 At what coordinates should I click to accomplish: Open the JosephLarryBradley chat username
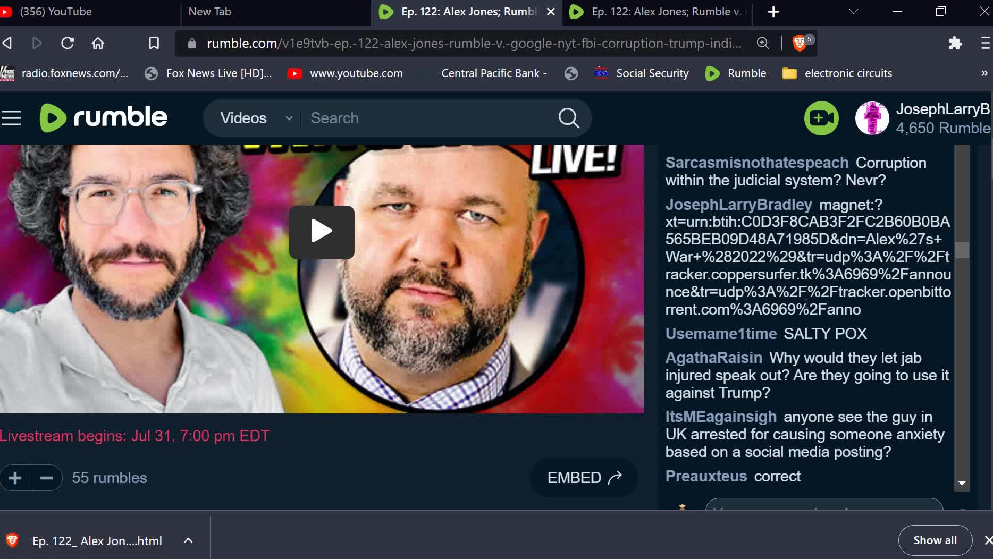(x=739, y=205)
